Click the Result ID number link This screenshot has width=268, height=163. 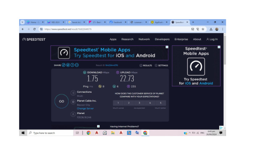(x=111, y=65)
